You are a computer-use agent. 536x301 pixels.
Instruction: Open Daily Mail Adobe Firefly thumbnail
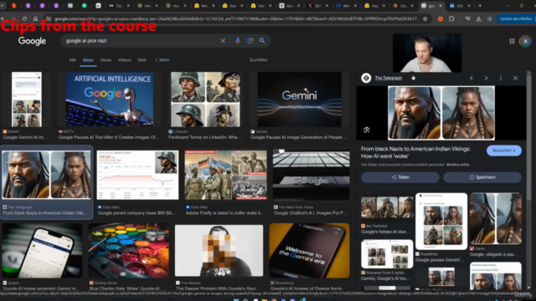225,175
